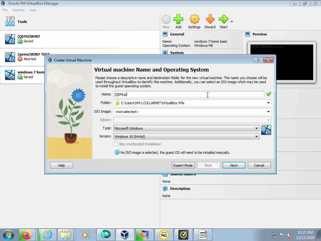
Task: Open the Version dropdown showing Windows 10
Action: (186, 137)
